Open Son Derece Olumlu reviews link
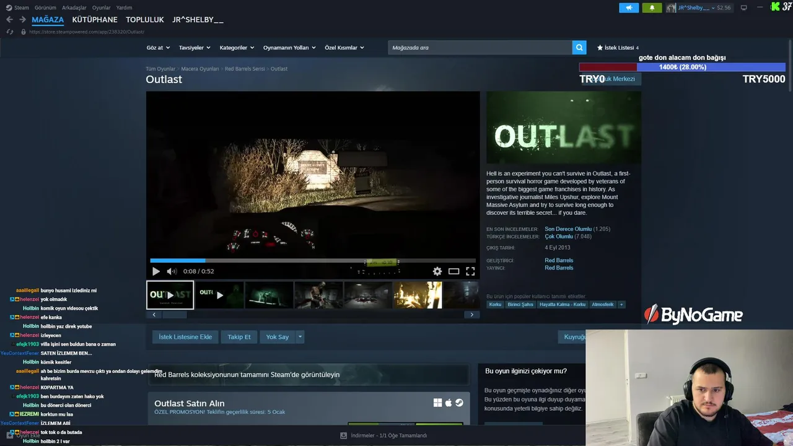The image size is (793, 446). [568, 229]
